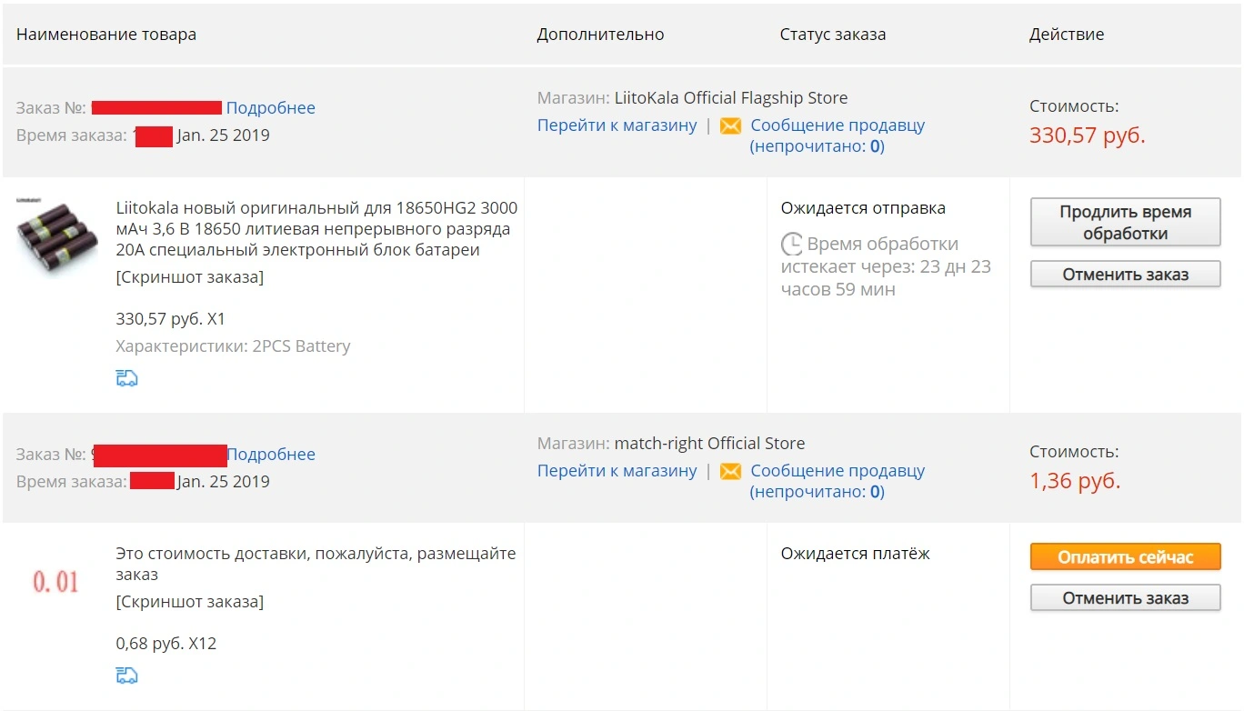Click Продлить время обработки button
This screenshot has width=1244, height=711.
coord(1125,223)
